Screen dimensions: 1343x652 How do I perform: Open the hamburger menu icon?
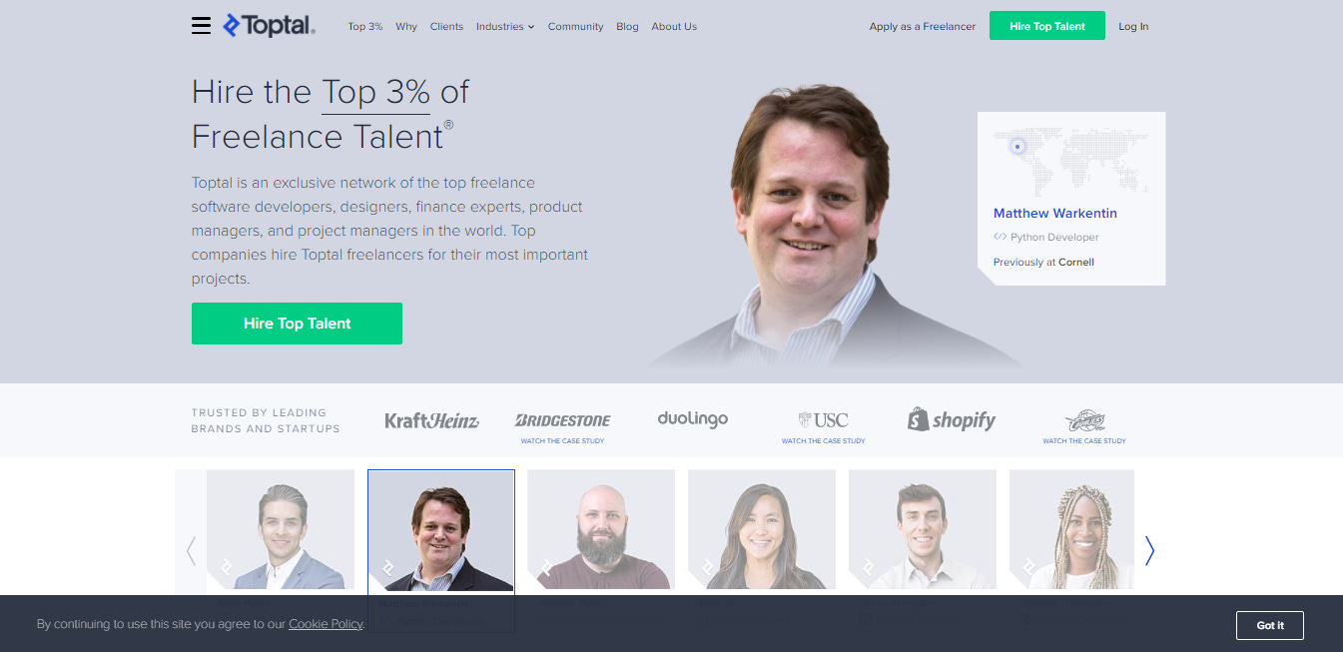201,26
